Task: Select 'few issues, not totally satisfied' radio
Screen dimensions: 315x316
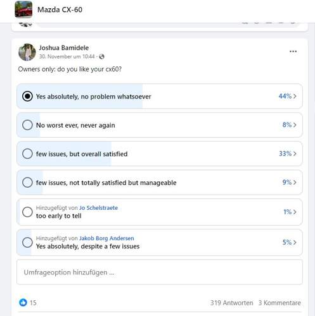Action: click(x=27, y=182)
